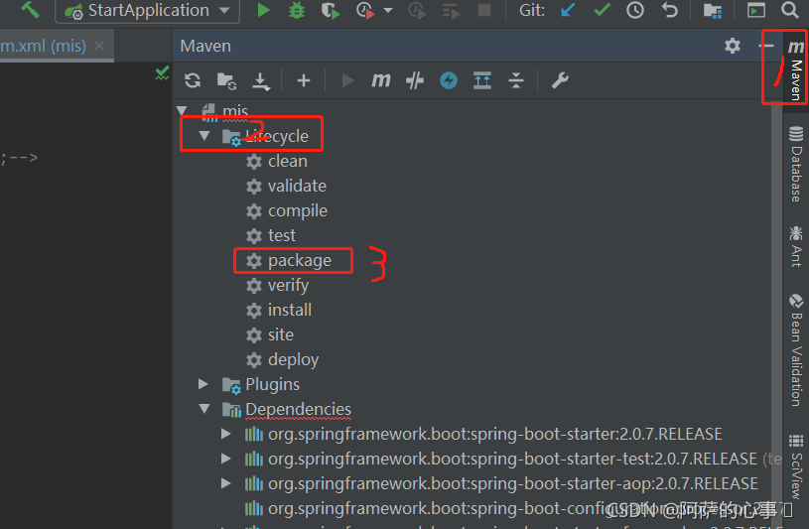Click the gray Stop square button
Image resolution: width=809 pixels, height=529 pixels.
pos(484,10)
